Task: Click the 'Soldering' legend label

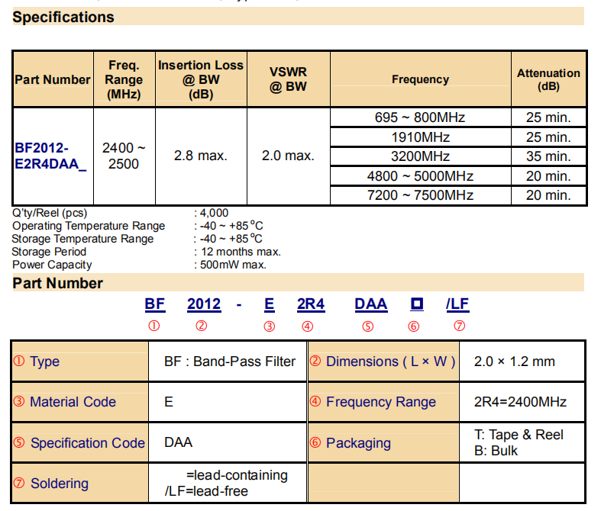Action: click(60, 484)
